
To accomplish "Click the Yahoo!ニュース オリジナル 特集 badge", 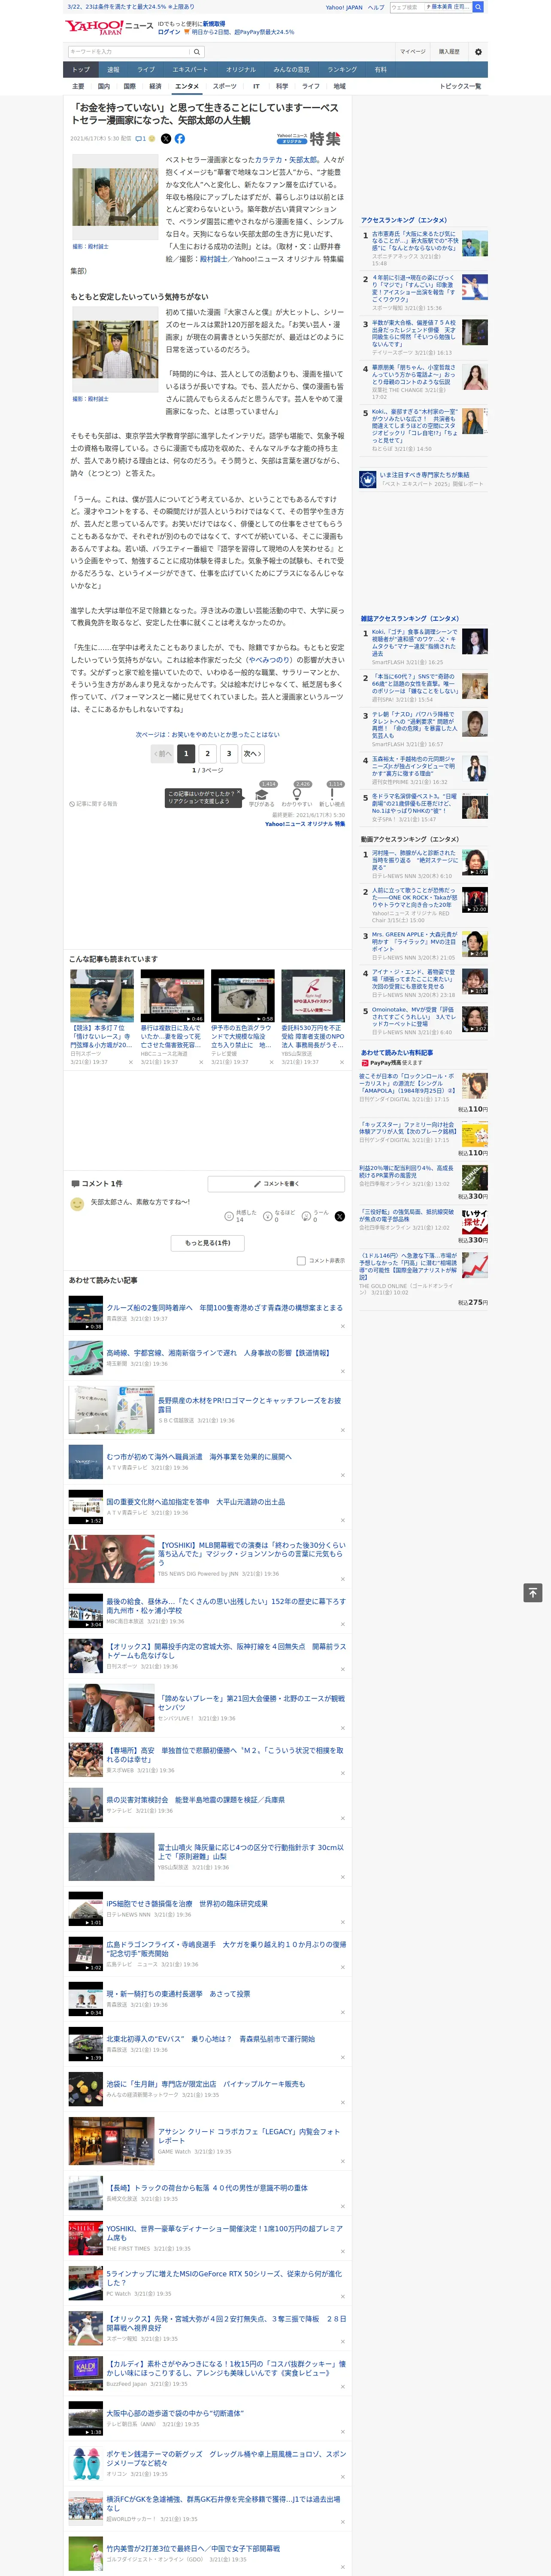I will pos(309,139).
